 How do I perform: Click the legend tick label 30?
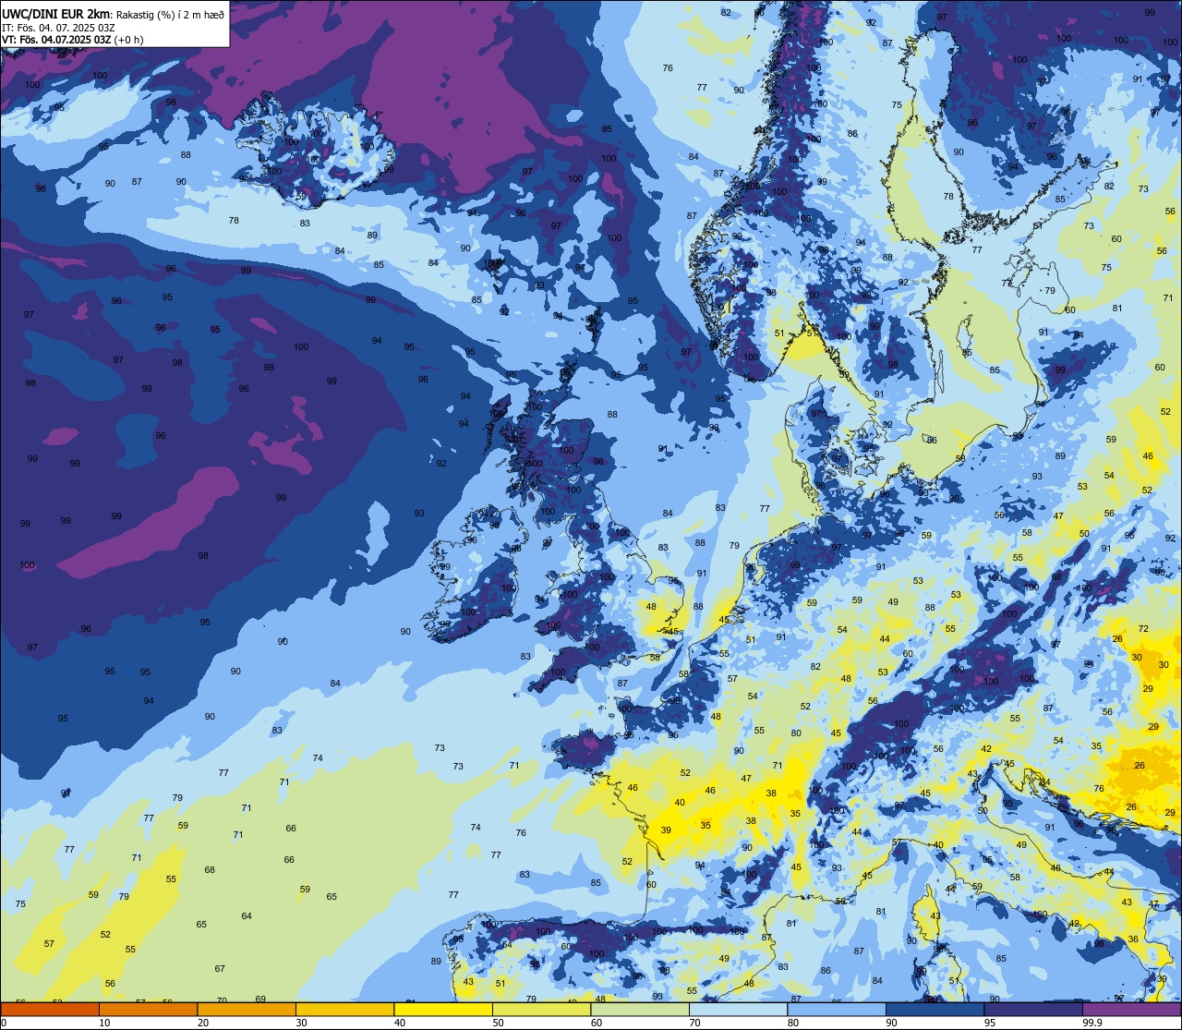[301, 1023]
